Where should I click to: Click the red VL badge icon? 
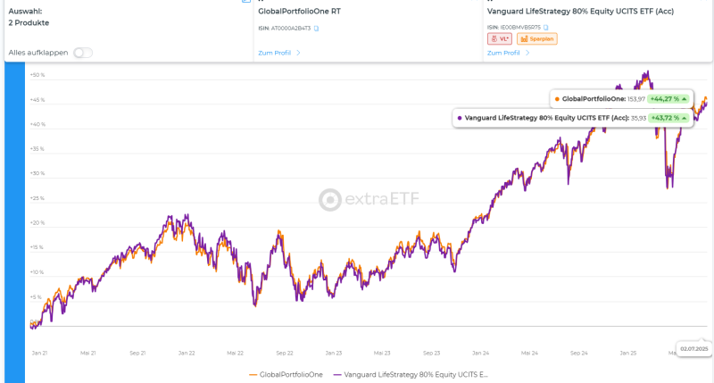[x=499, y=39]
